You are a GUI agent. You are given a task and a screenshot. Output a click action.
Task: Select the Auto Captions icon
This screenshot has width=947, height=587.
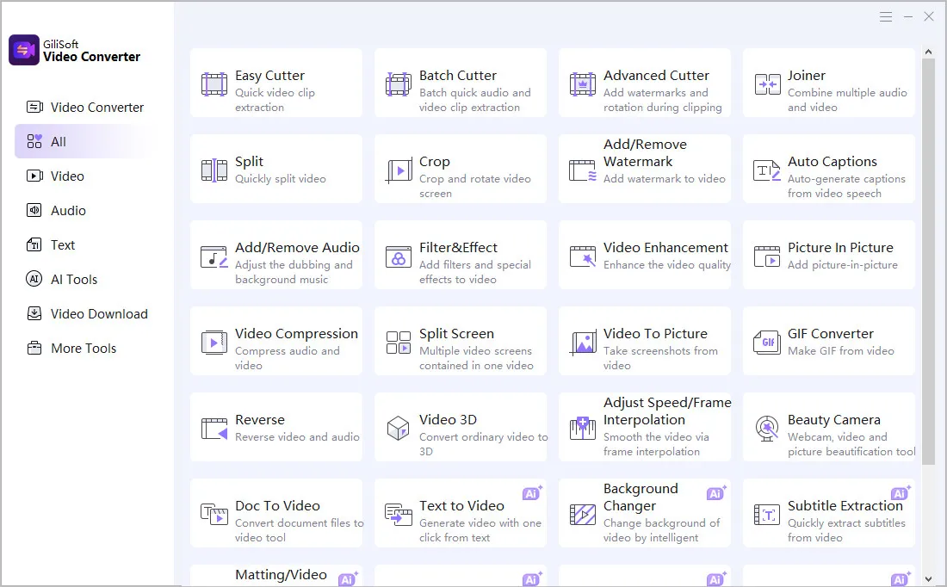coord(767,170)
